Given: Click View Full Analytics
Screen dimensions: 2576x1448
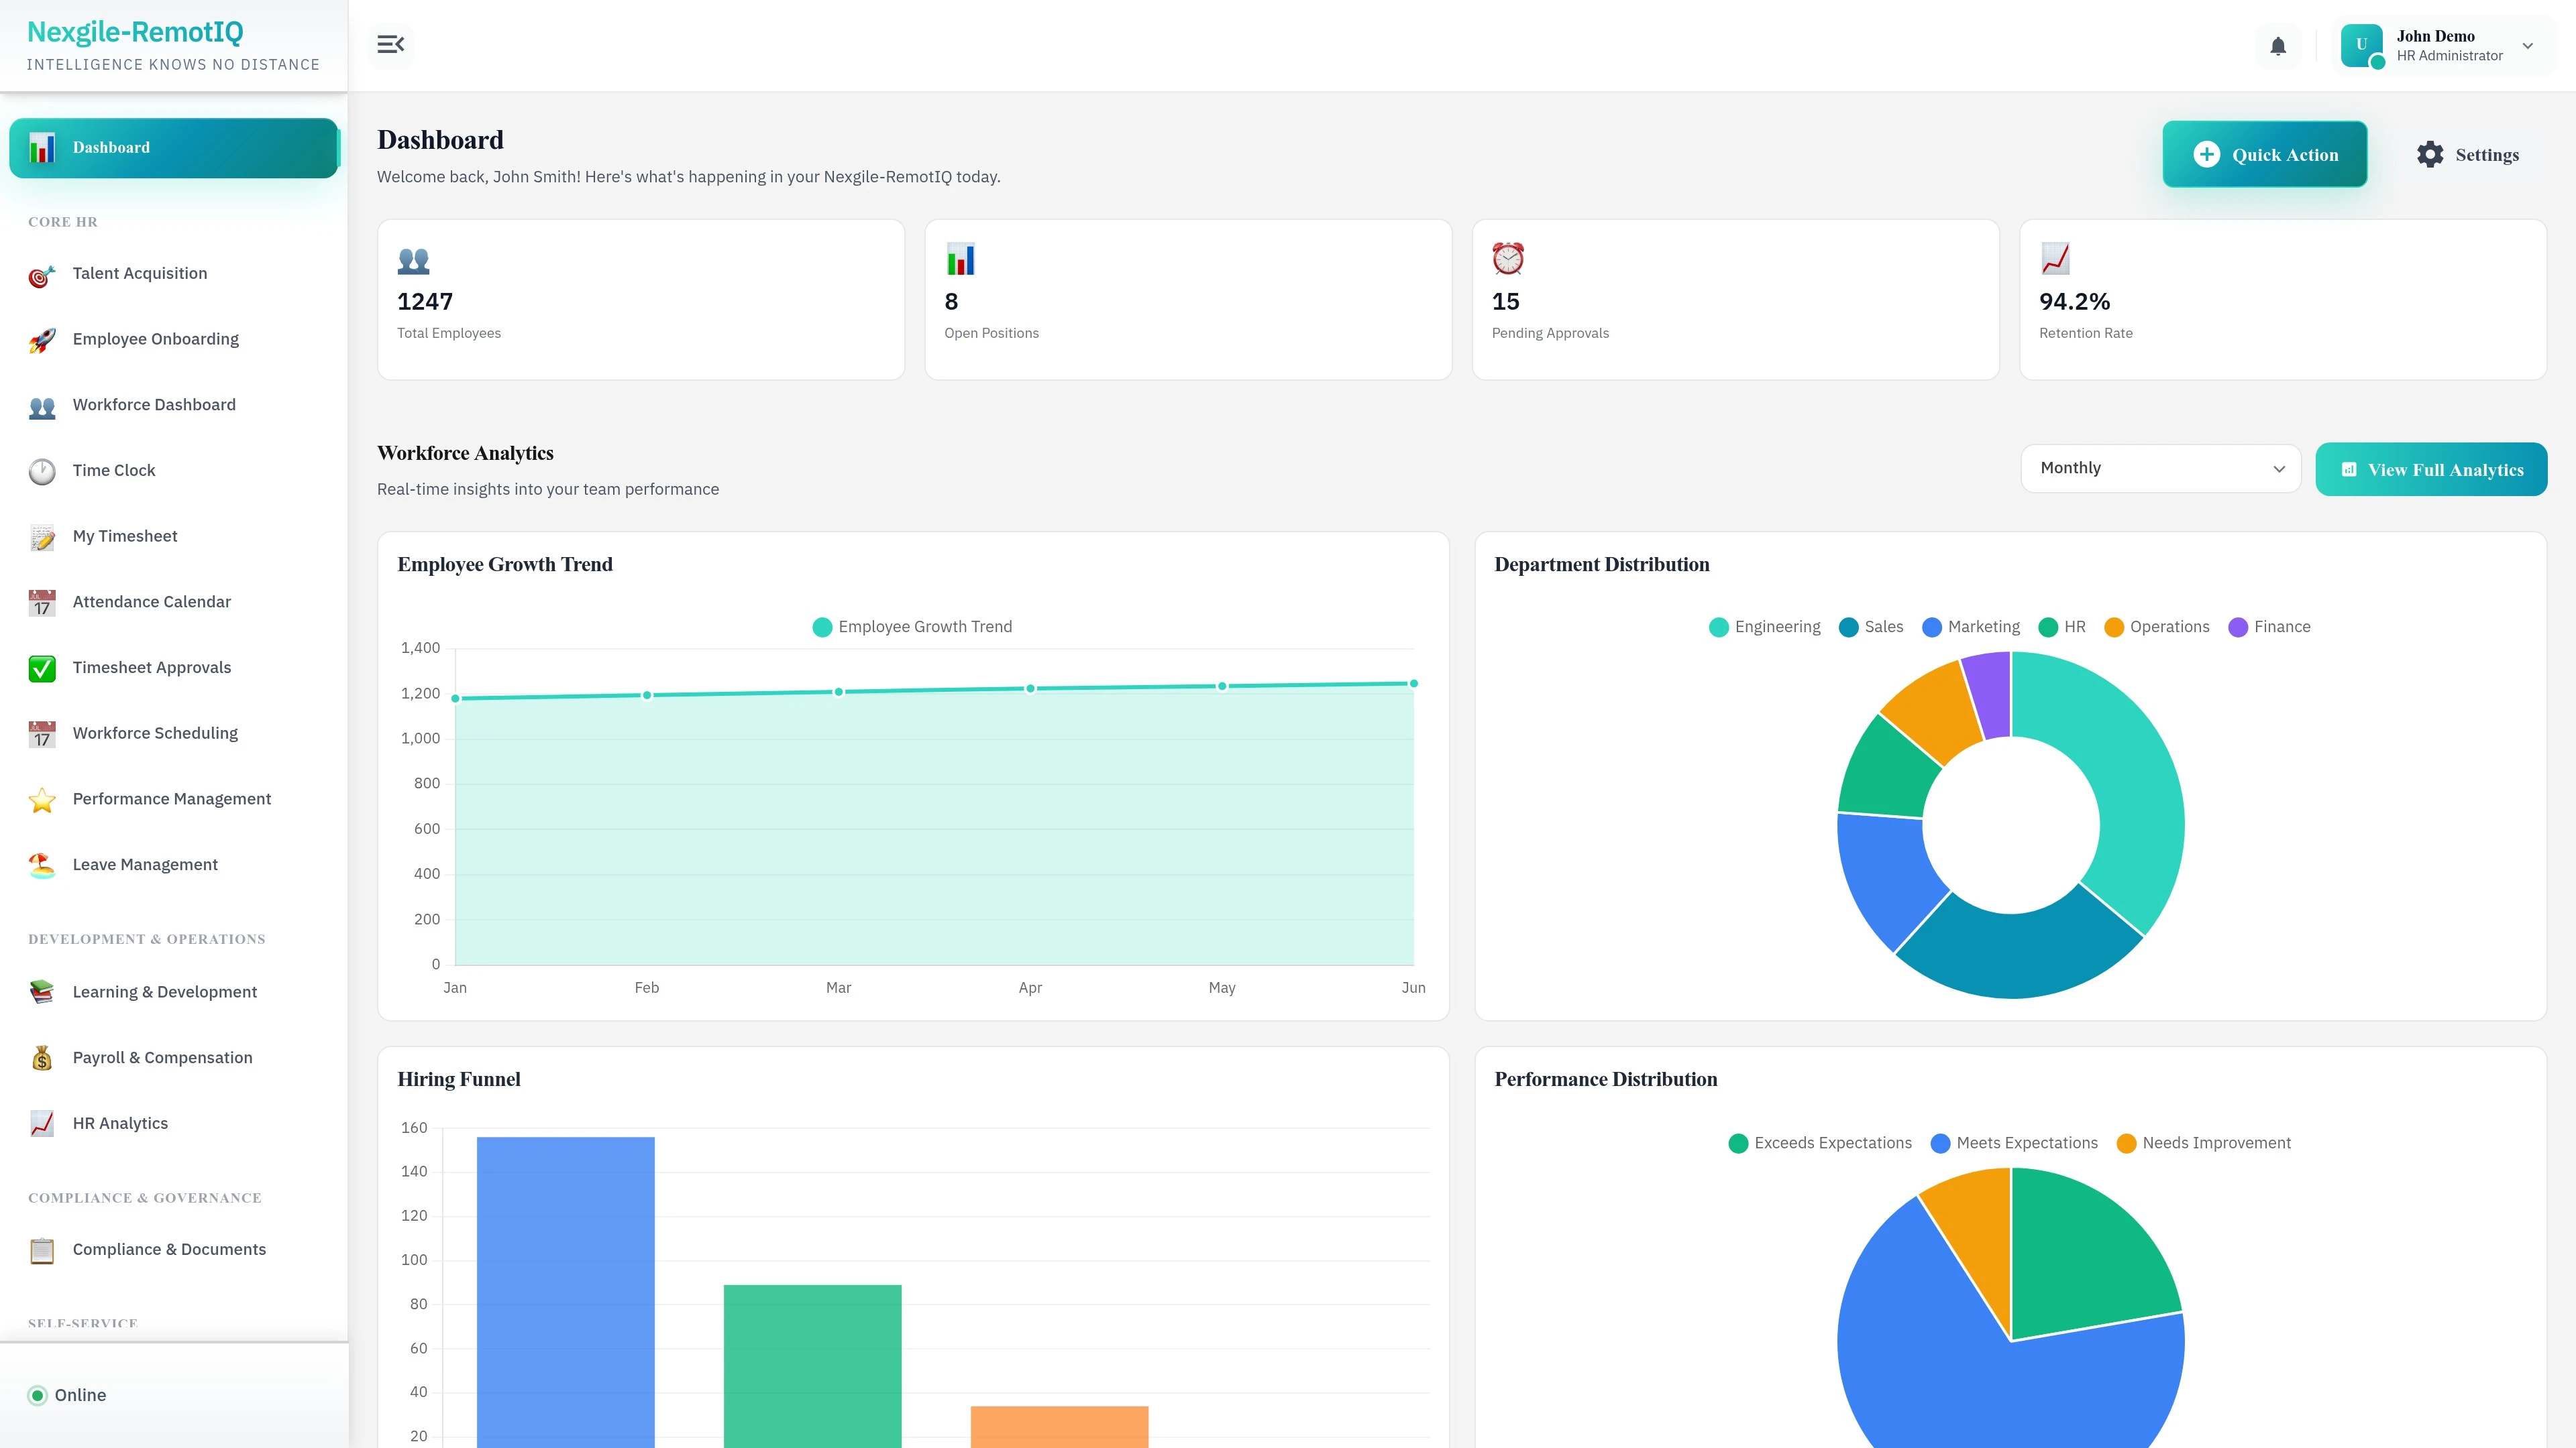Looking at the screenshot, I should 2431,469.
